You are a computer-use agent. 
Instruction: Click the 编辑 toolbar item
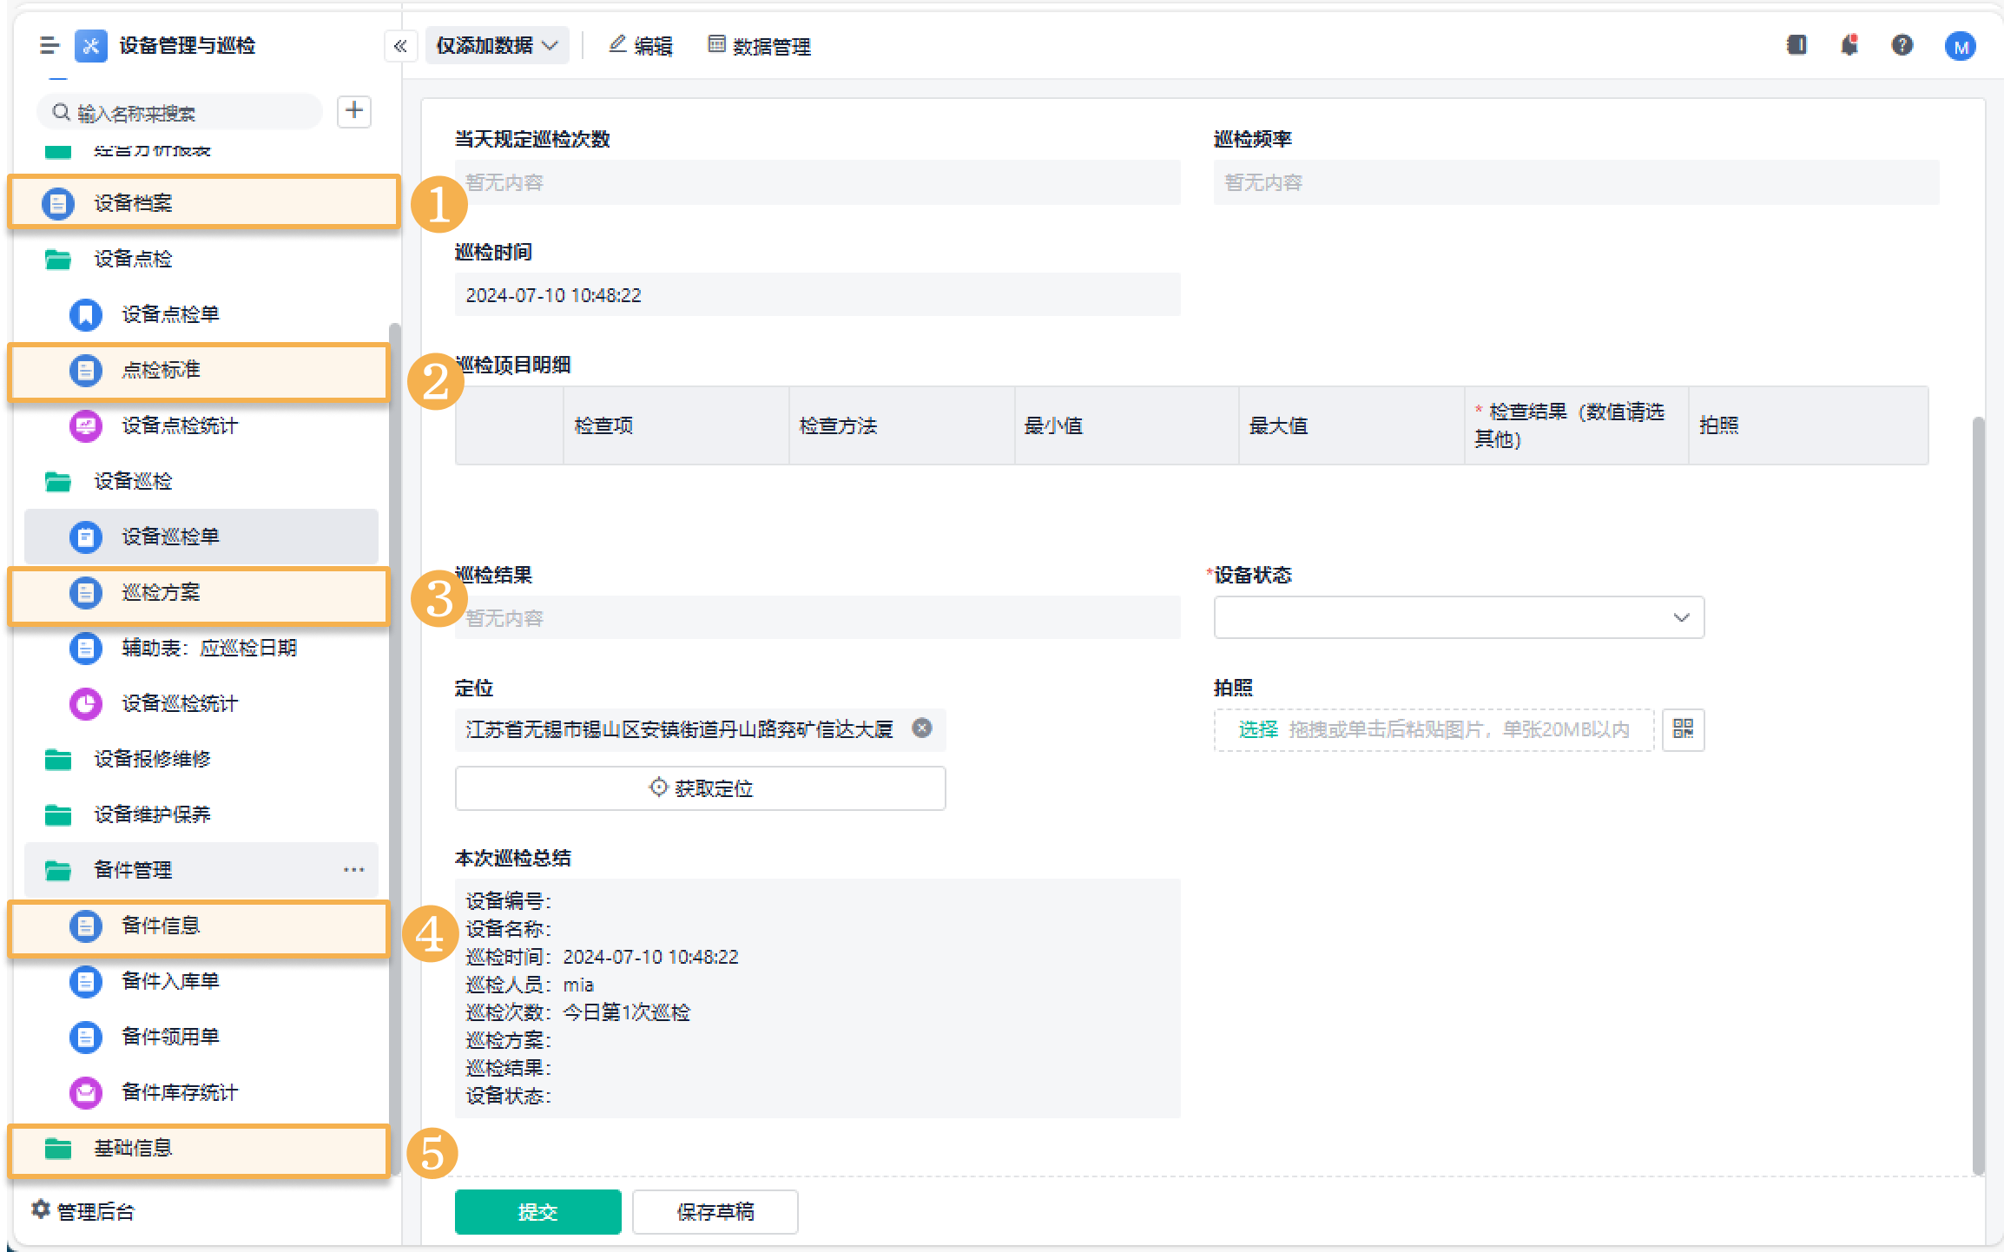(x=641, y=46)
